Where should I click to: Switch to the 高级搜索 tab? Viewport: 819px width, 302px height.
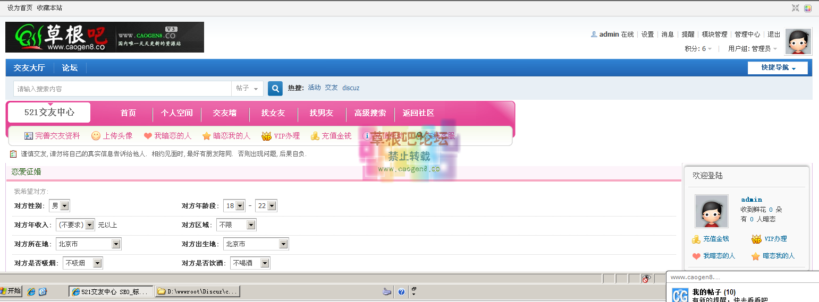click(370, 113)
